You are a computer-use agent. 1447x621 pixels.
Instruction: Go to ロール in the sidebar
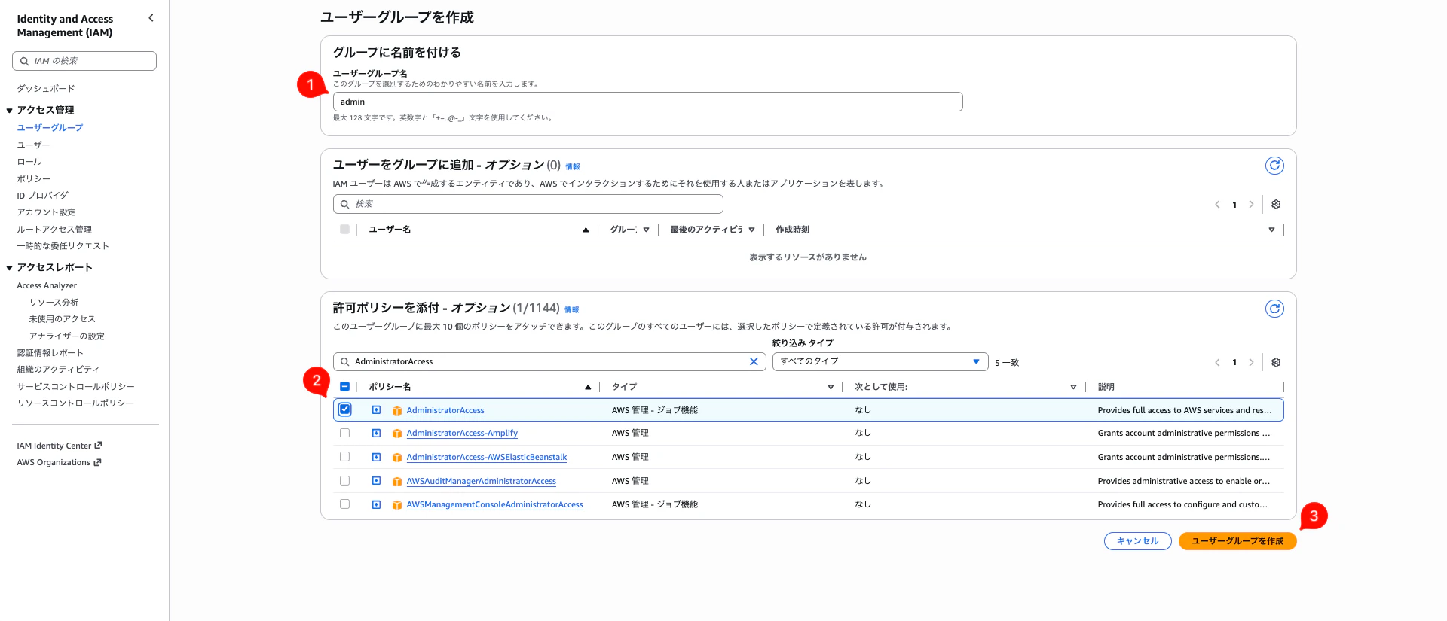(x=29, y=162)
